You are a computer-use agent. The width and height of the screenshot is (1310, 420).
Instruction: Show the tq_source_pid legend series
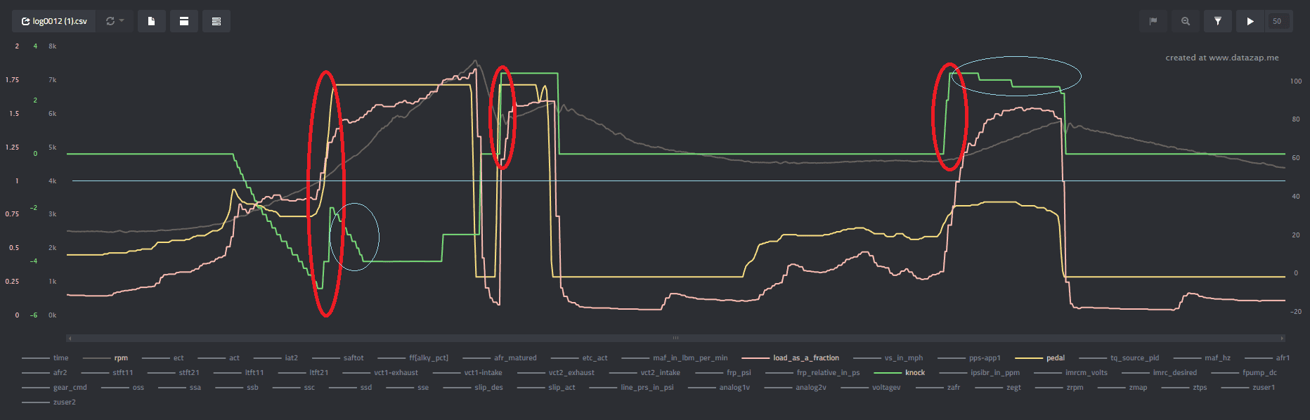1120,358
